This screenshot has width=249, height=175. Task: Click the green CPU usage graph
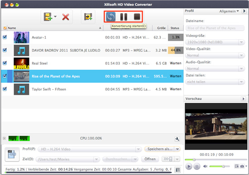click(x=19, y=138)
